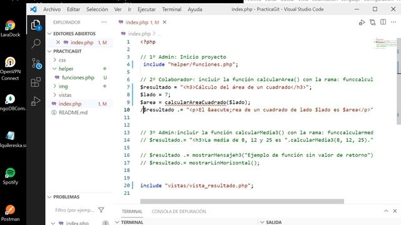This screenshot has width=401, height=225.
Task: Click the calcularAreaCuadrado function call
Action: pos(195,102)
